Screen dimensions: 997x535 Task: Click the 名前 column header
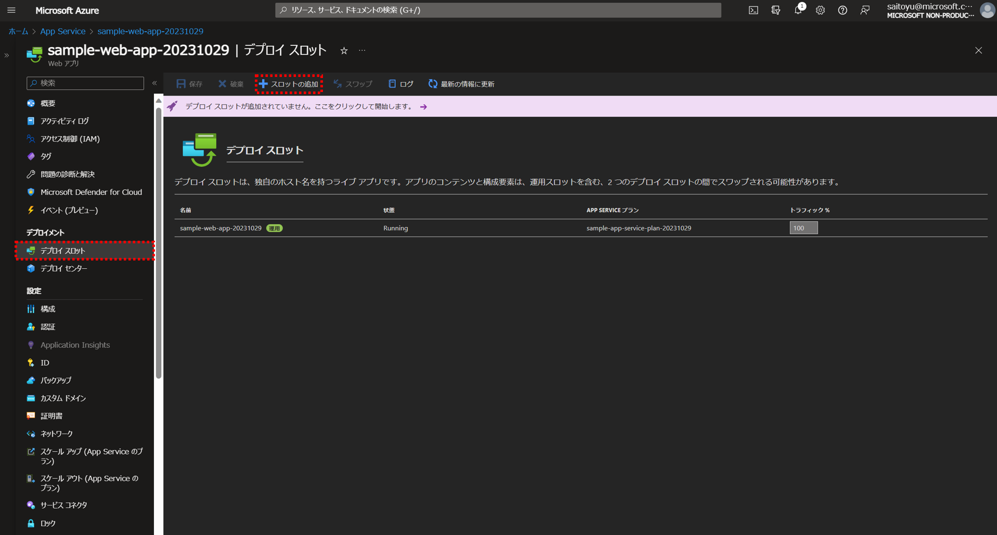click(186, 210)
